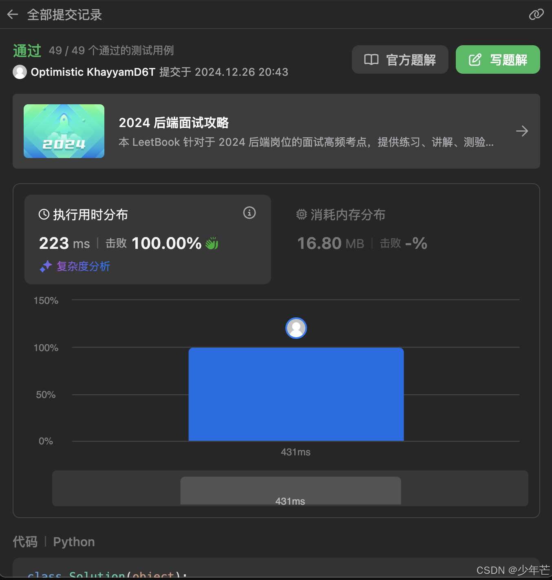Click the green 写题解 button
Image resolution: width=552 pixels, height=580 pixels.
point(498,59)
